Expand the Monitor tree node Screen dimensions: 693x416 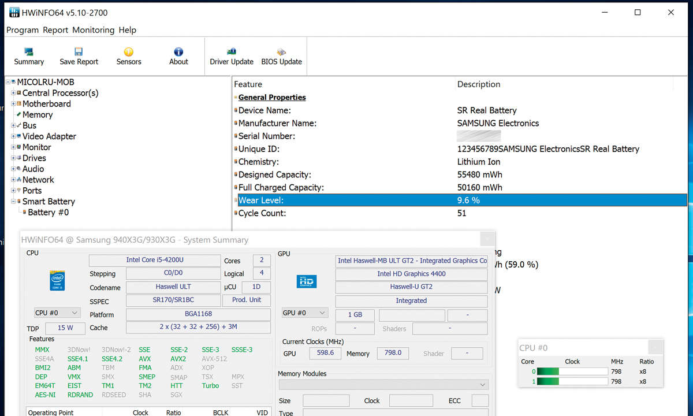point(13,147)
